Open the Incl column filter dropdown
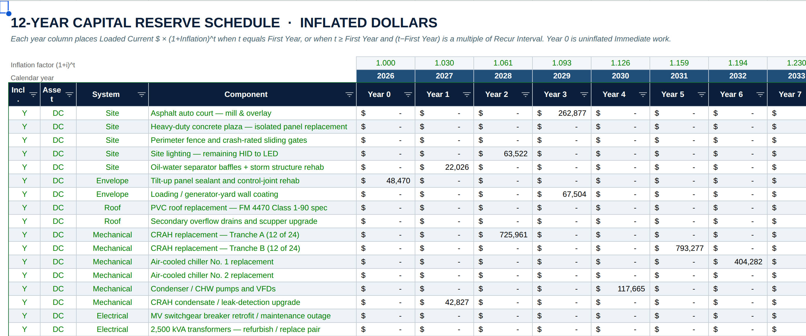The height and width of the screenshot is (336, 806). [33, 94]
